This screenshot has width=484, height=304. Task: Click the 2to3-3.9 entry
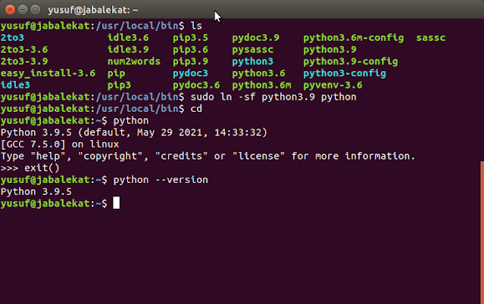coord(24,61)
